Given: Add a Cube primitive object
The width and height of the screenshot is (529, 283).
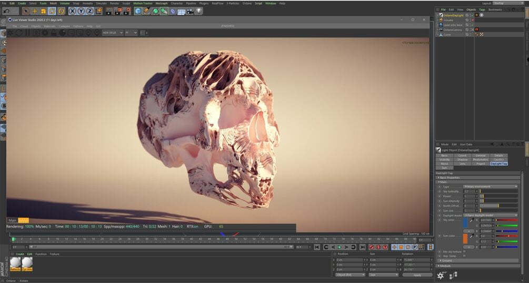Looking at the screenshot, I should coord(137,11).
